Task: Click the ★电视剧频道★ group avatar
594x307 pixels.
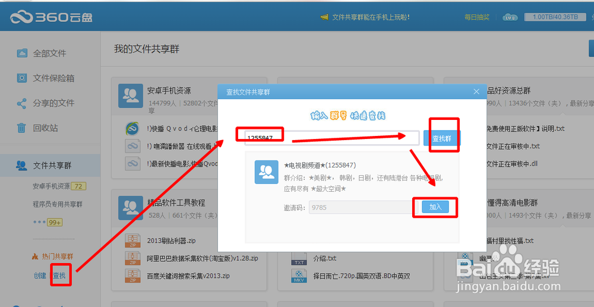Action: (266, 172)
